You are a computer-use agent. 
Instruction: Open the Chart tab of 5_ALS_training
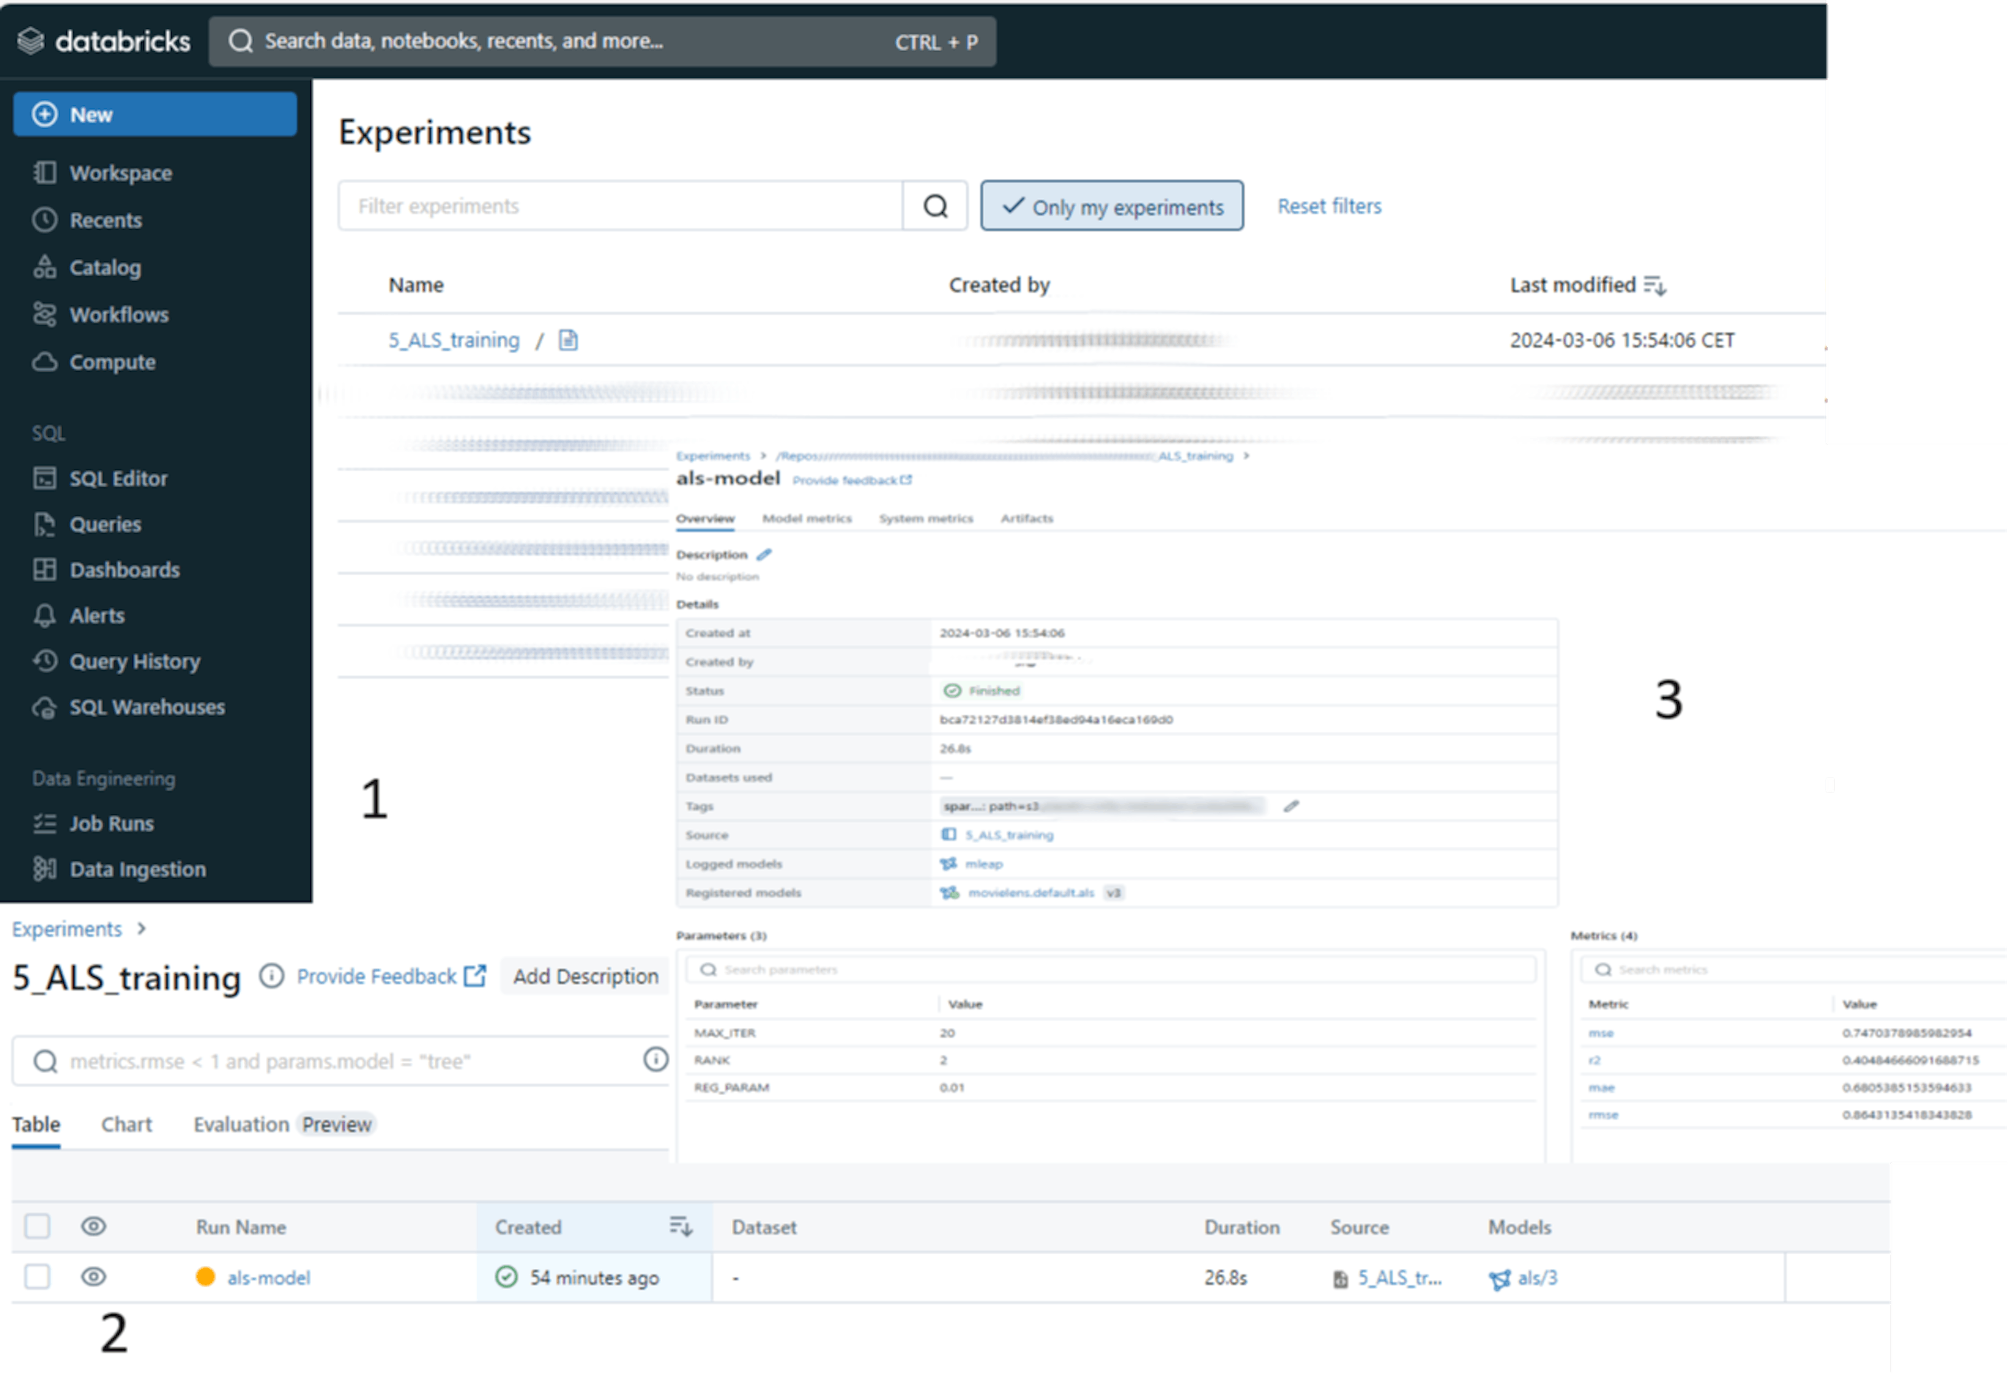126,1123
